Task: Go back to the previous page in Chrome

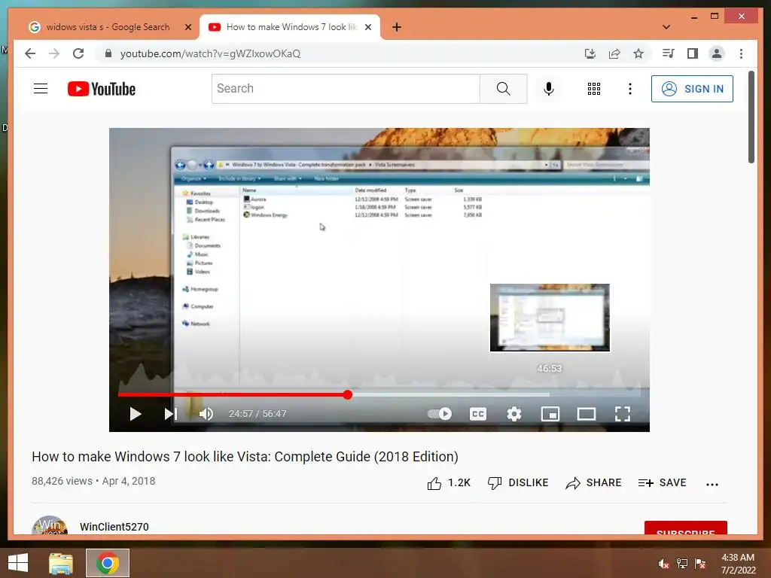Action: (x=30, y=53)
